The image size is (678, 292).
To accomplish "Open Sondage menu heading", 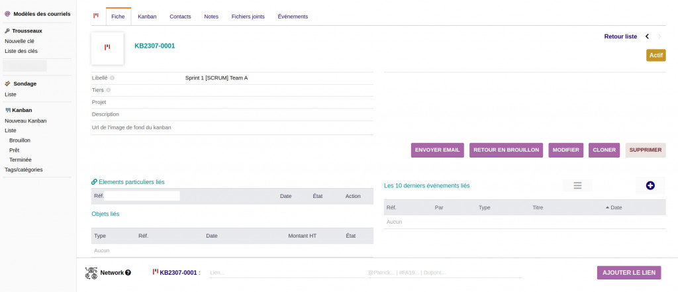I will coord(24,84).
